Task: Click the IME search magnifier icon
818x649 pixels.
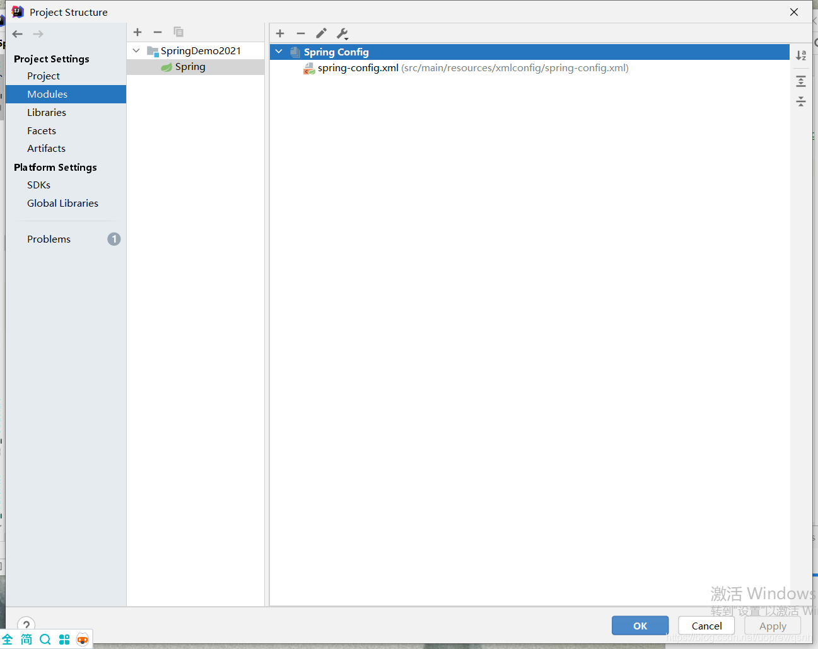Action: 45,640
